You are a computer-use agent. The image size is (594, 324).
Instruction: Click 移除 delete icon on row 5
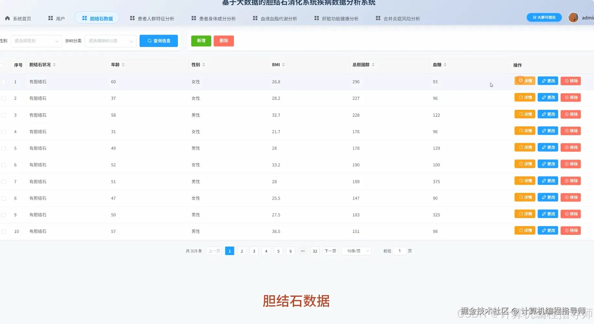(x=567, y=147)
